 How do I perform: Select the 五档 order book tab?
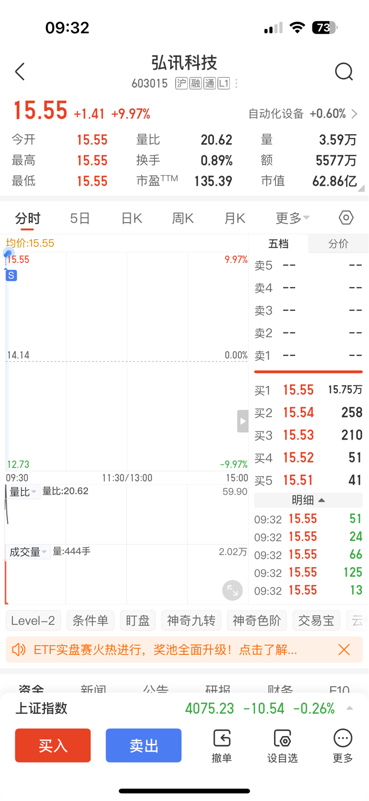(x=278, y=243)
